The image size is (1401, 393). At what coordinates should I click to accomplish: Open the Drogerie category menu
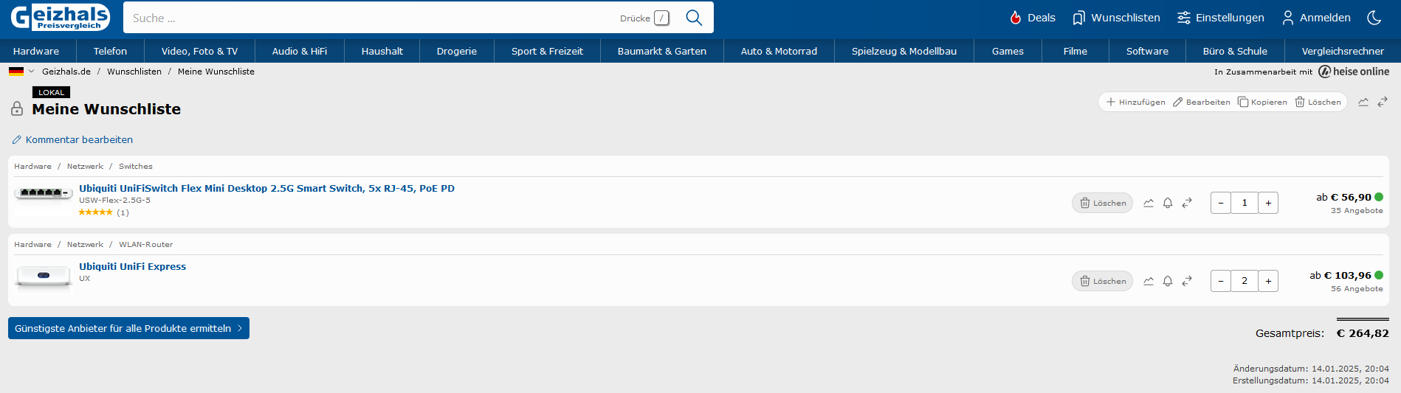456,51
